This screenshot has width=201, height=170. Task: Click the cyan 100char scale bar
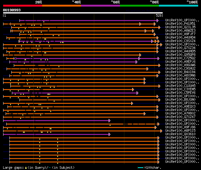[140, 167]
